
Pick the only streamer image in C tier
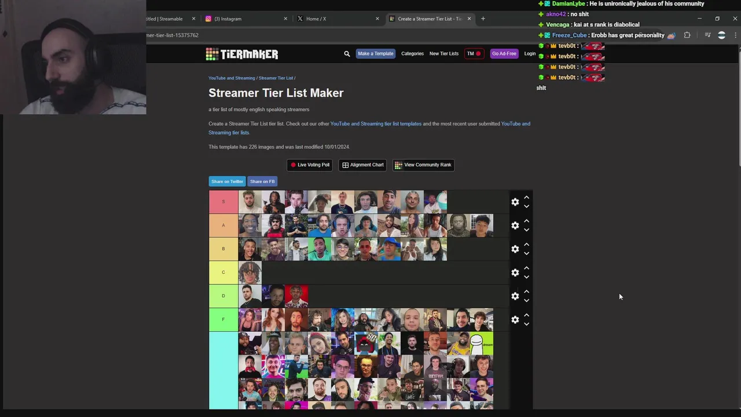pyautogui.click(x=250, y=273)
